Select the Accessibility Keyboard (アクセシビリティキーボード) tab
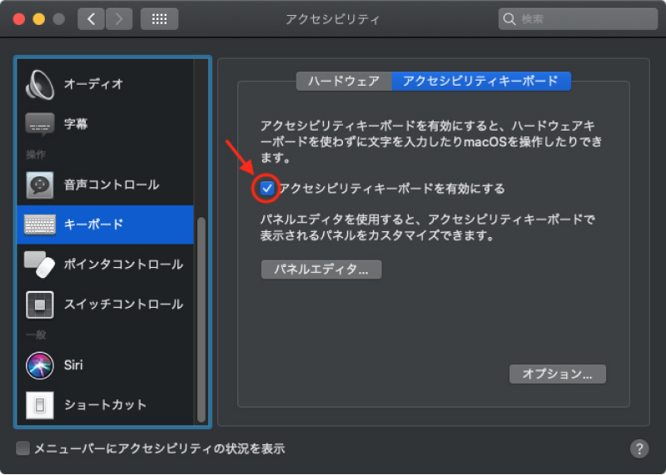 coord(480,81)
